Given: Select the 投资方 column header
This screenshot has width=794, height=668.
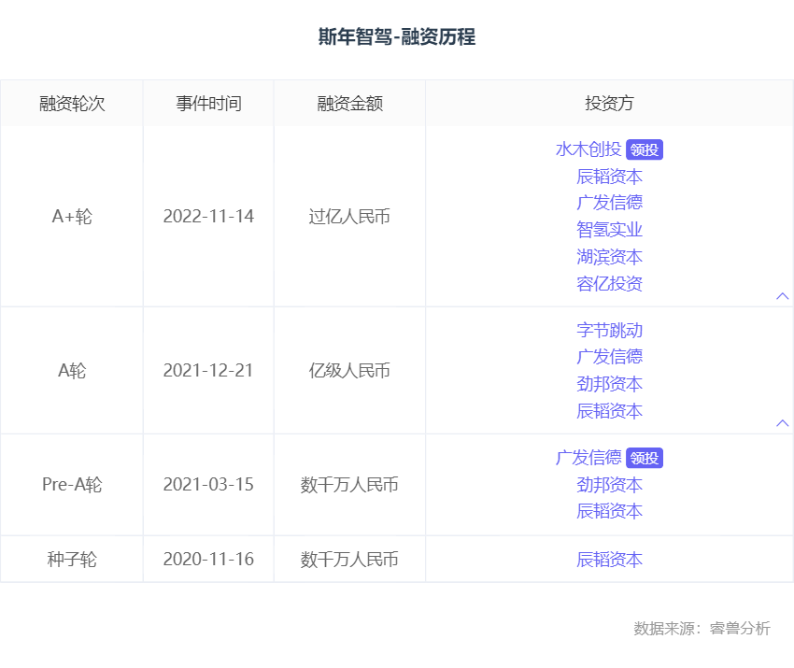Looking at the screenshot, I should coord(609,104).
